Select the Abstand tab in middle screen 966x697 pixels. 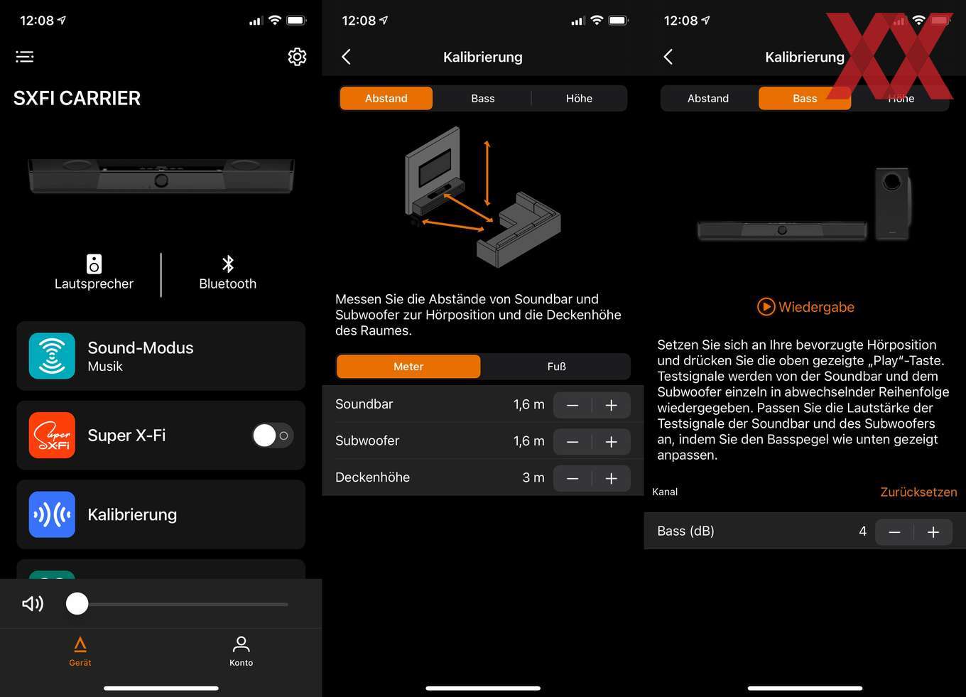[386, 98]
